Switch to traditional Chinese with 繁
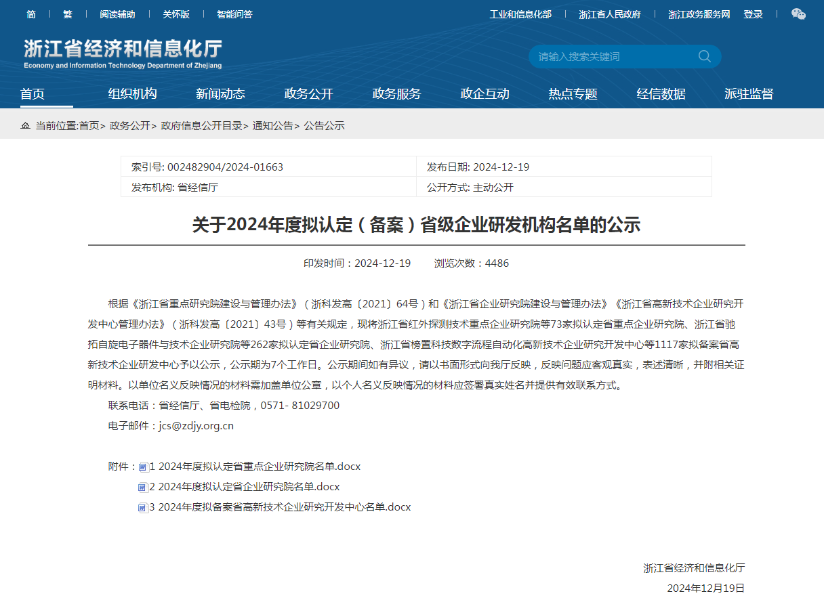This screenshot has width=824, height=602. [67, 14]
